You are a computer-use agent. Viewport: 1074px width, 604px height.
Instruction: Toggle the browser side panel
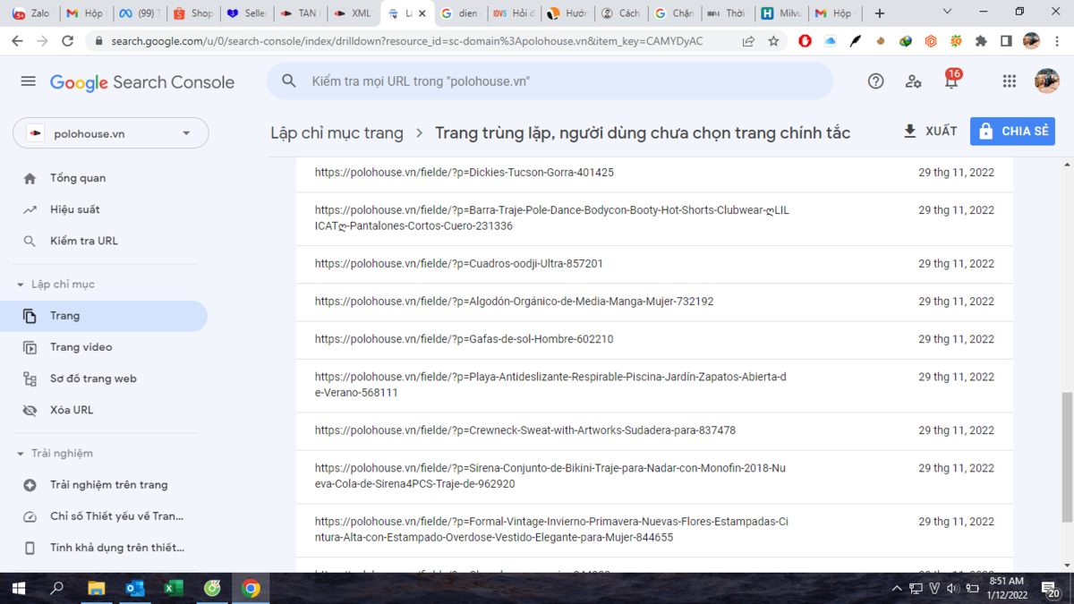[x=1006, y=41]
